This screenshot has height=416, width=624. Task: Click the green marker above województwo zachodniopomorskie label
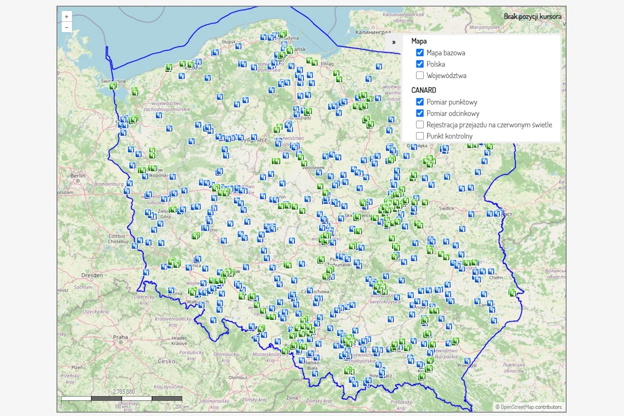coord(134,91)
